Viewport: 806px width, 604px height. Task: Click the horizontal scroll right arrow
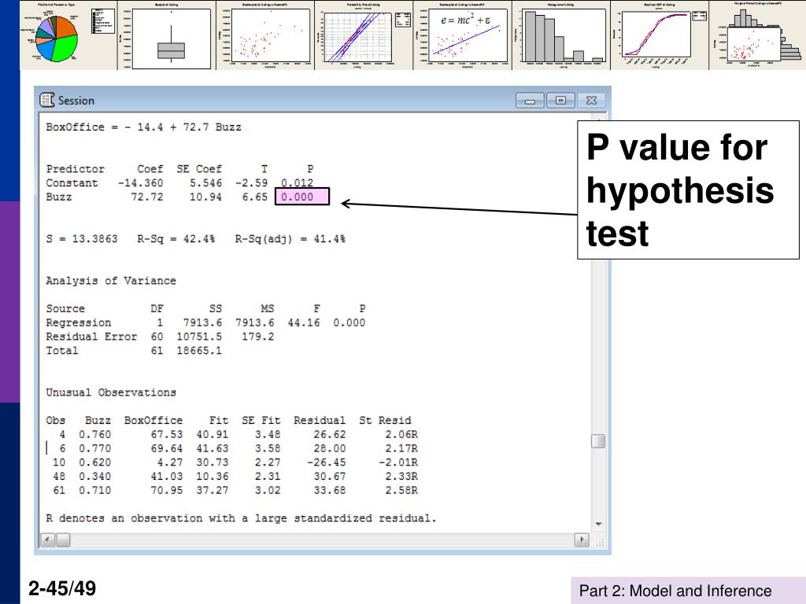[x=582, y=540]
